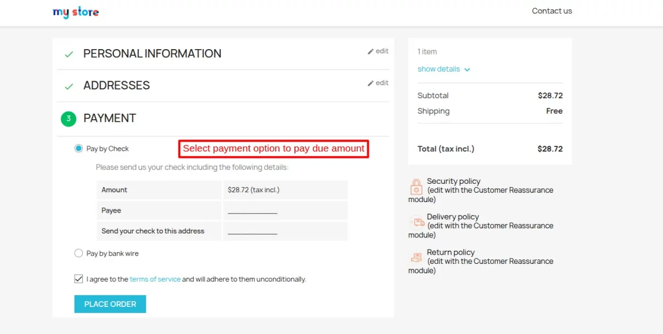Click the Payment section heading
Image resolution: width=663 pixels, height=334 pixels.
tap(109, 118)
